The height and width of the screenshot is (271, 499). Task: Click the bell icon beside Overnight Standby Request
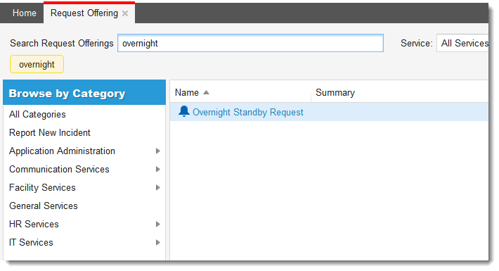[x=184, y=112]
